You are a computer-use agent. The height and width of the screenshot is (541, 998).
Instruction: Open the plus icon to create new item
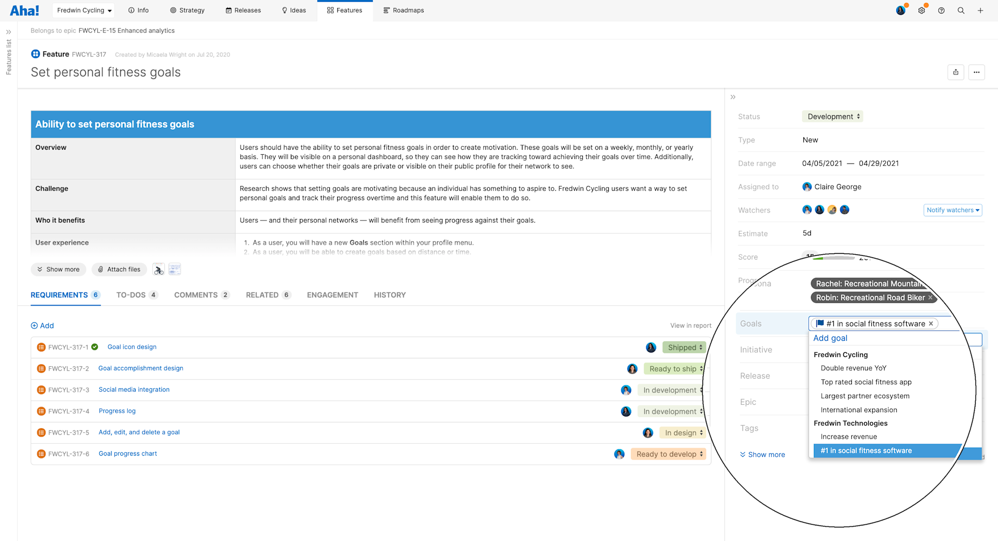[x=980, y=10]
